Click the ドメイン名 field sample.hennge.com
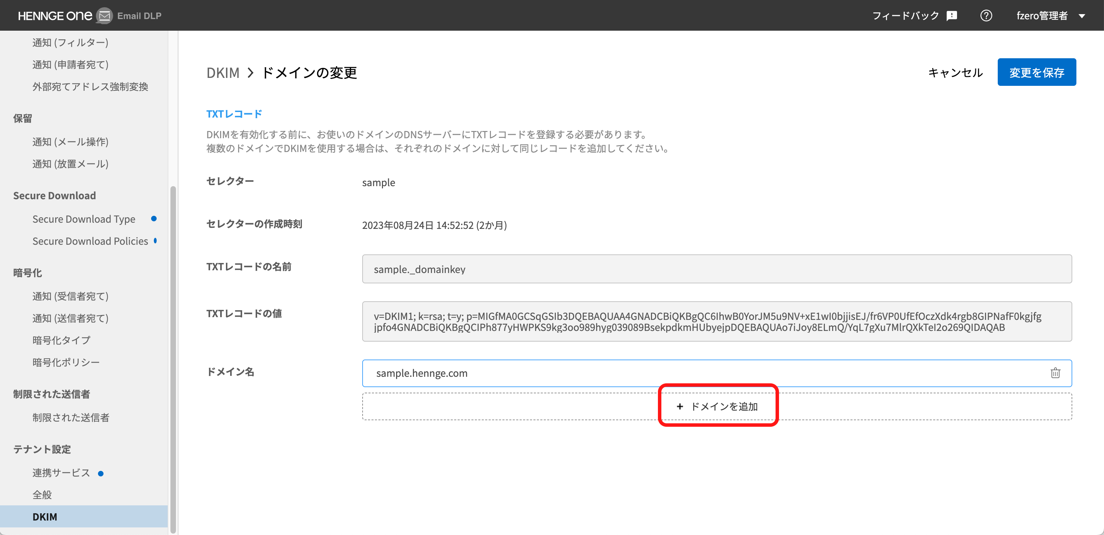The width and height of the screenshot is (1104, 535). click(x=717, y=373)
